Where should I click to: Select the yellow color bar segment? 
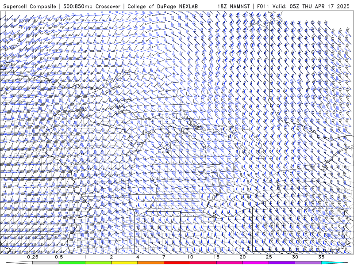124,263
